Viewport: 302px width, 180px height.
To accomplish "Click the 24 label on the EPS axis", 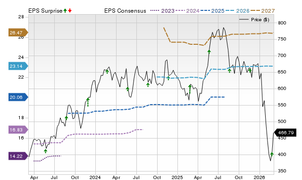I will pos(21,57).
